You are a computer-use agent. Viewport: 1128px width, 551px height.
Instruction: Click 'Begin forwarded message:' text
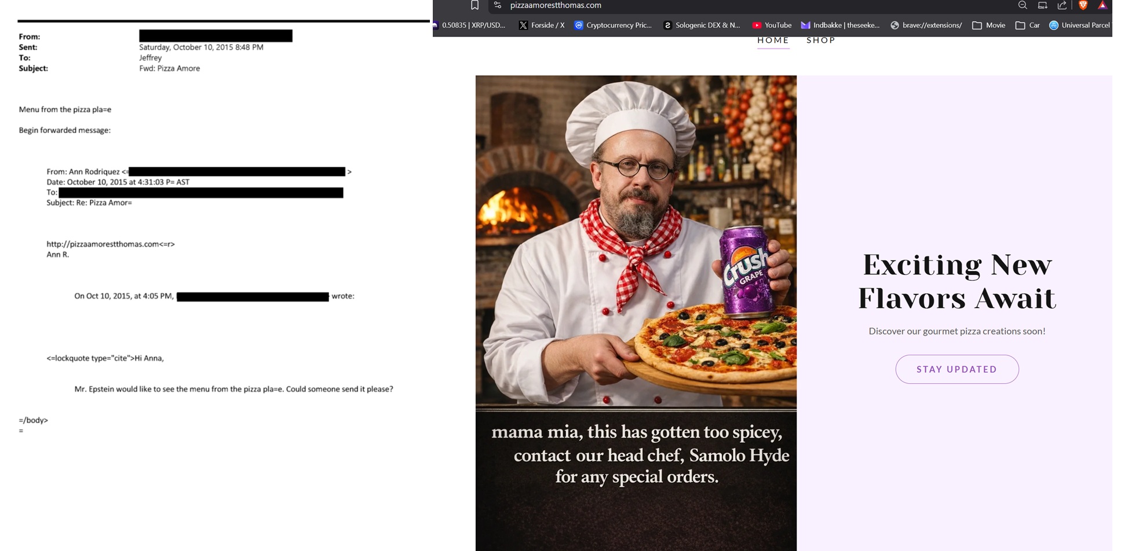64,130
